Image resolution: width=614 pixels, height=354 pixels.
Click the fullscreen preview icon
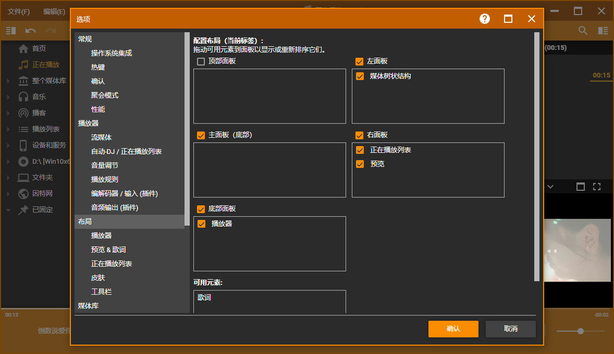[597, 187]
